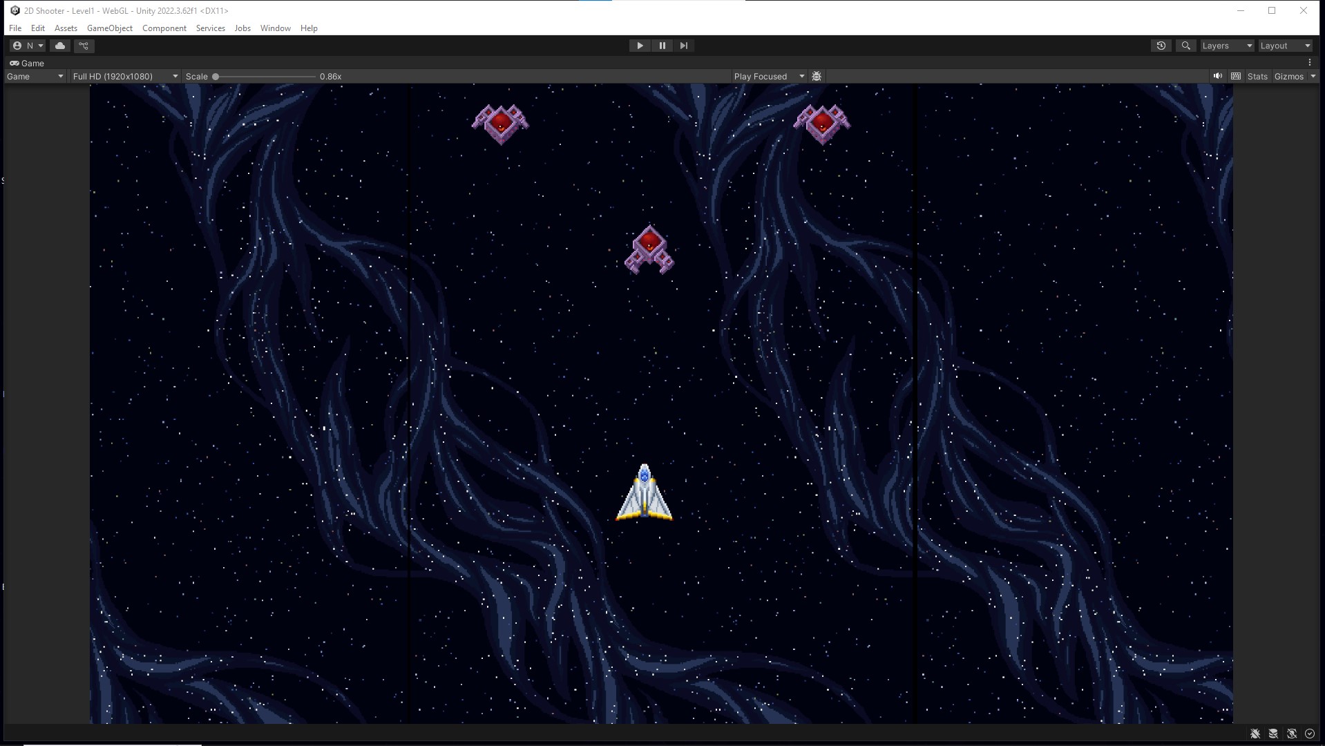This screenshot has height=746, width=1325.
Task: Start Play mode
Action: point(640,46)
